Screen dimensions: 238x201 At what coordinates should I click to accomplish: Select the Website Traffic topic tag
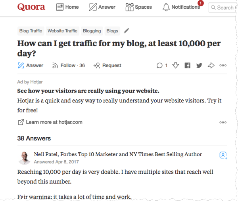click(62, 31)
